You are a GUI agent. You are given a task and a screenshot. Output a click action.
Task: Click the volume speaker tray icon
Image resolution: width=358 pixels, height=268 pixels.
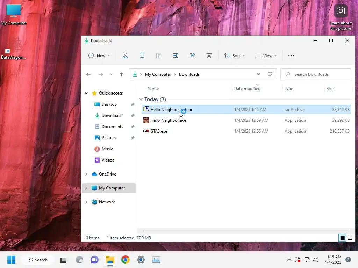coord(316,260)
